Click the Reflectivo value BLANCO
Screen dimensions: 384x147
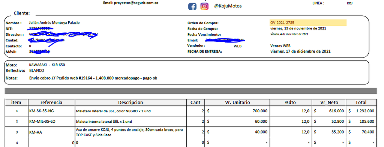point(36,71)
